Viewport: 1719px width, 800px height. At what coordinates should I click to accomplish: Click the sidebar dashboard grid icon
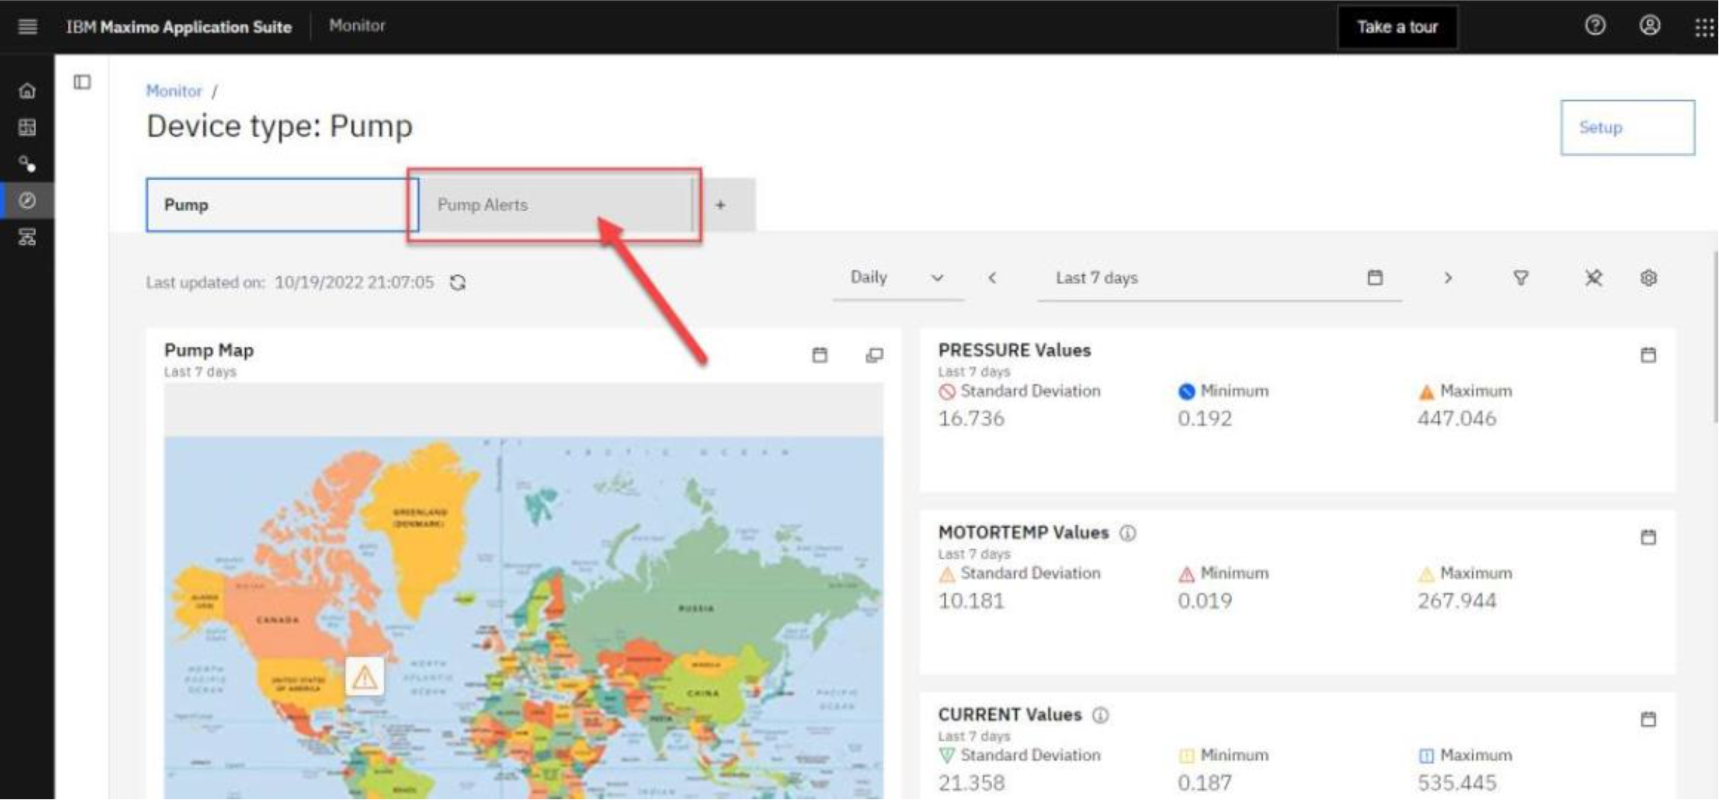(27, 128)
